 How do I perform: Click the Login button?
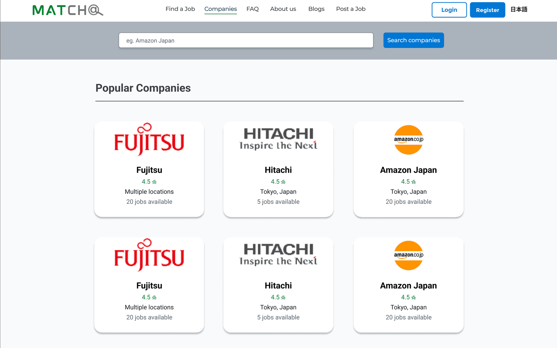tap(449, 10)
